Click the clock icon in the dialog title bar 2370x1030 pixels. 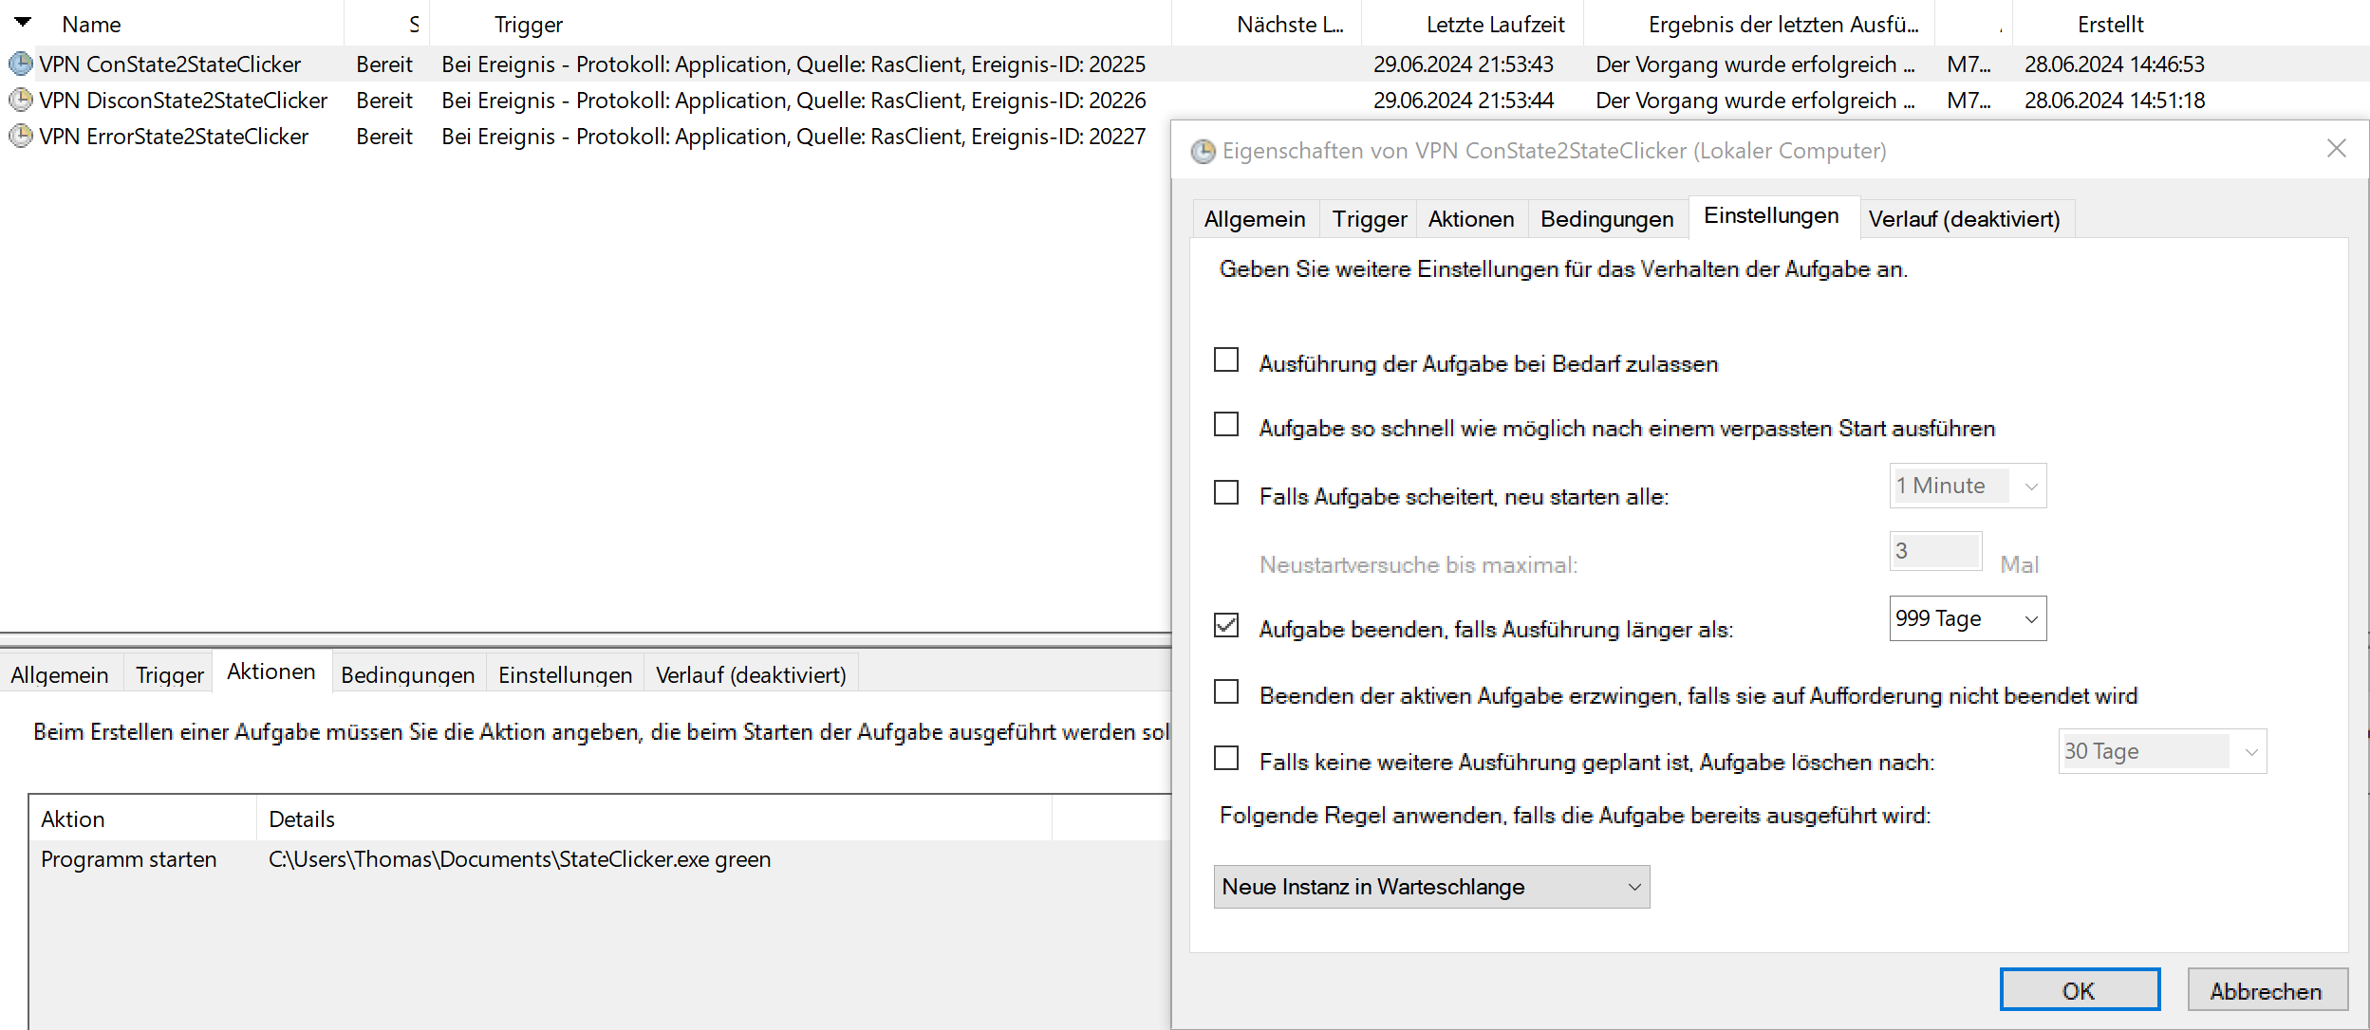tap(1203, 150)
